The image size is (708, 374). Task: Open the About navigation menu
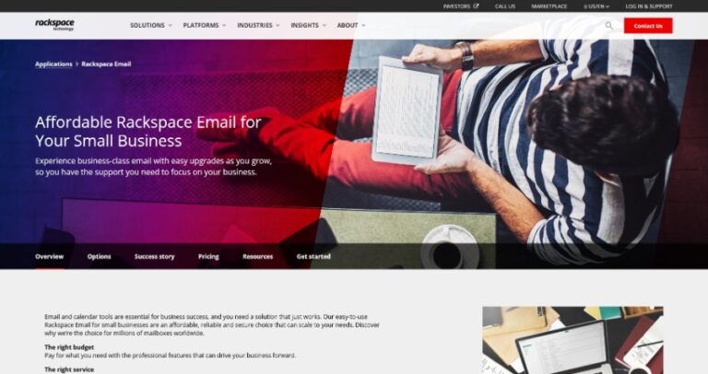351,25
